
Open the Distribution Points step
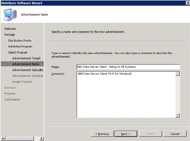(20, 41)
